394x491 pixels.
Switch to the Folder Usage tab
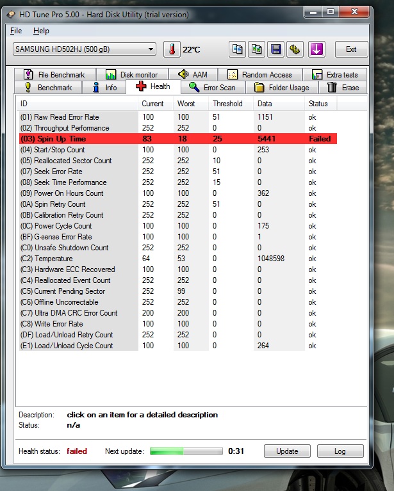(x=282, y=87)
